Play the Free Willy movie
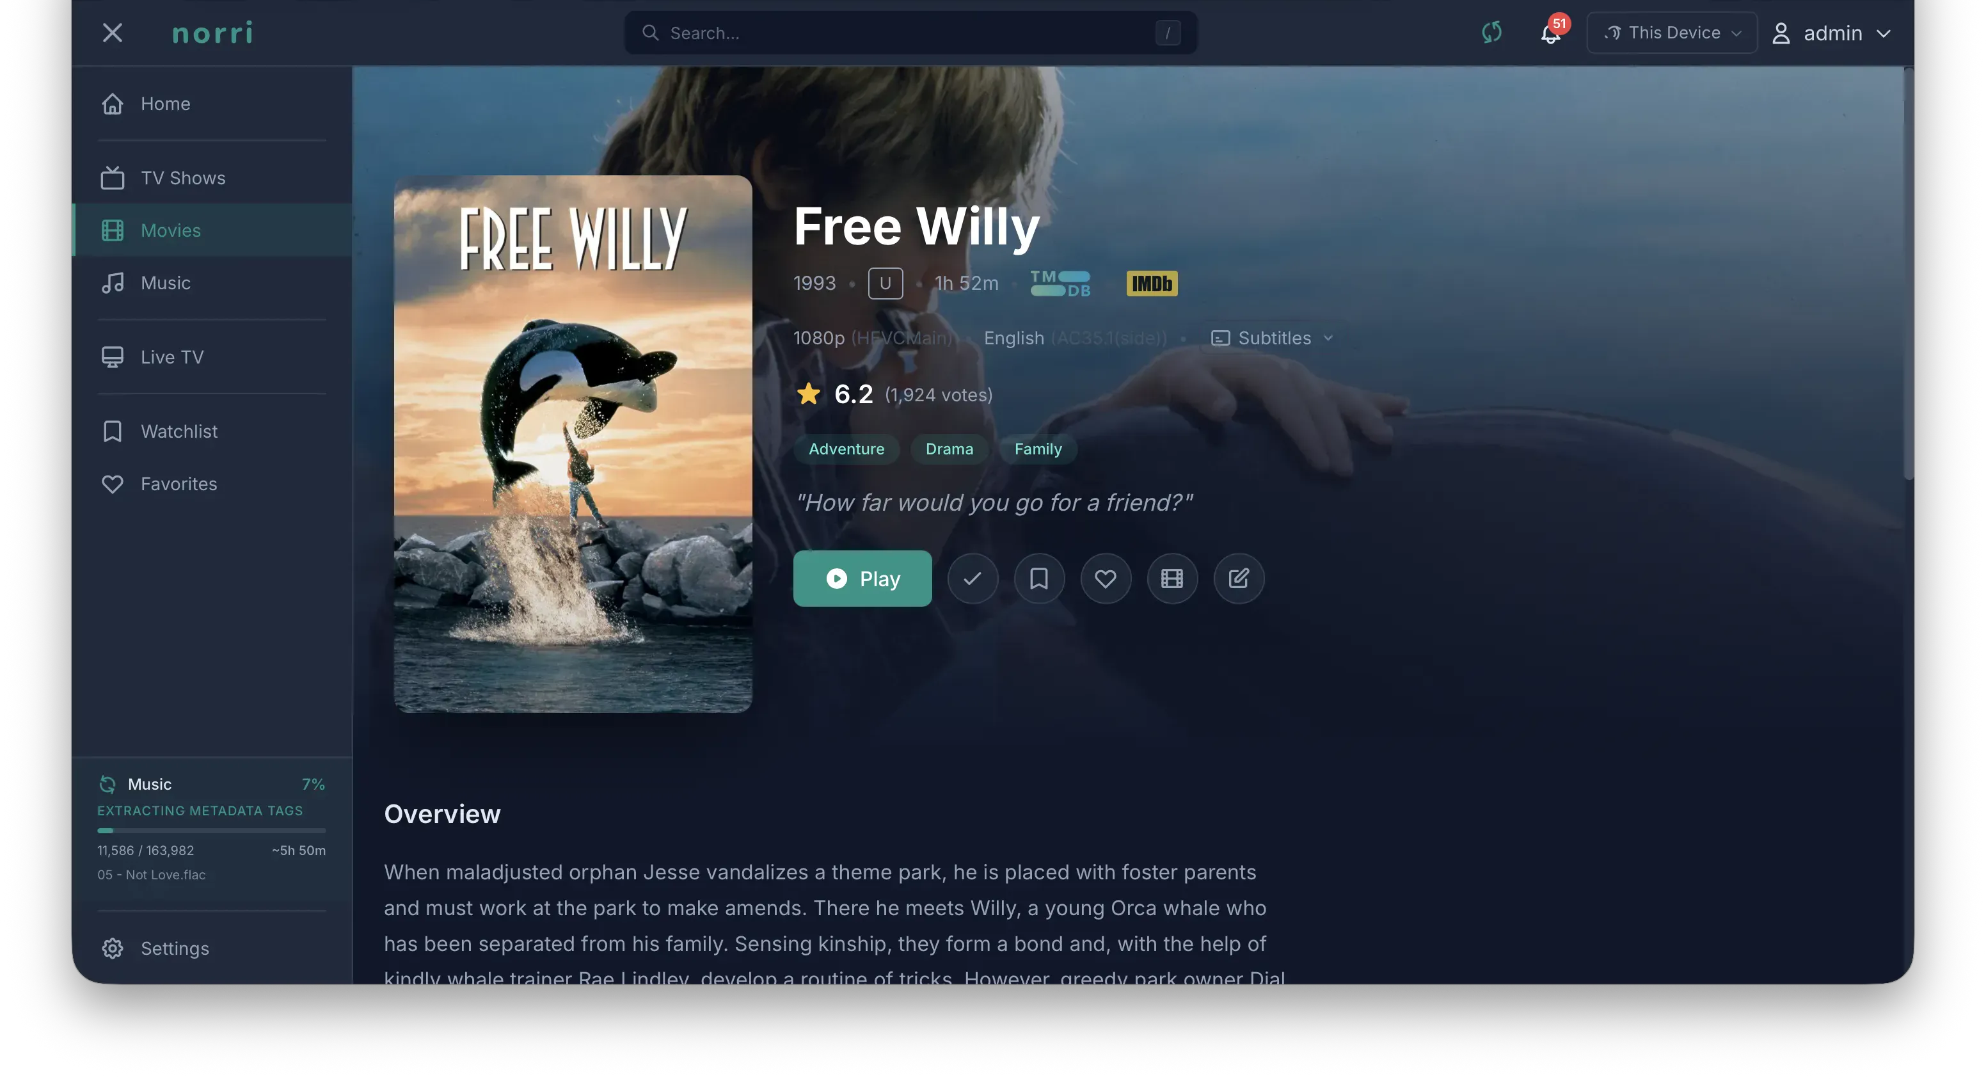The height and width of the screenshot is (1079, 1986). 862,579
